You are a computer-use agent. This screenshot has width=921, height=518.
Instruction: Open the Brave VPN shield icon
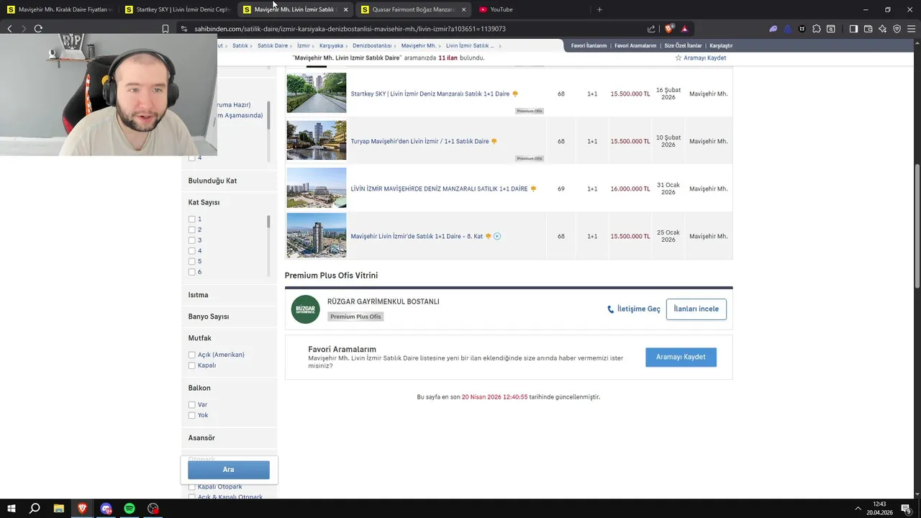(897, 29)
